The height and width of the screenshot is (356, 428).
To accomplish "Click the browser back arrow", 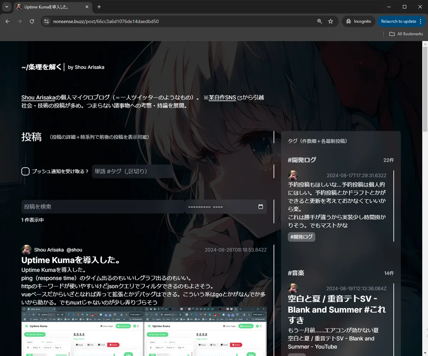I will 8,21.
